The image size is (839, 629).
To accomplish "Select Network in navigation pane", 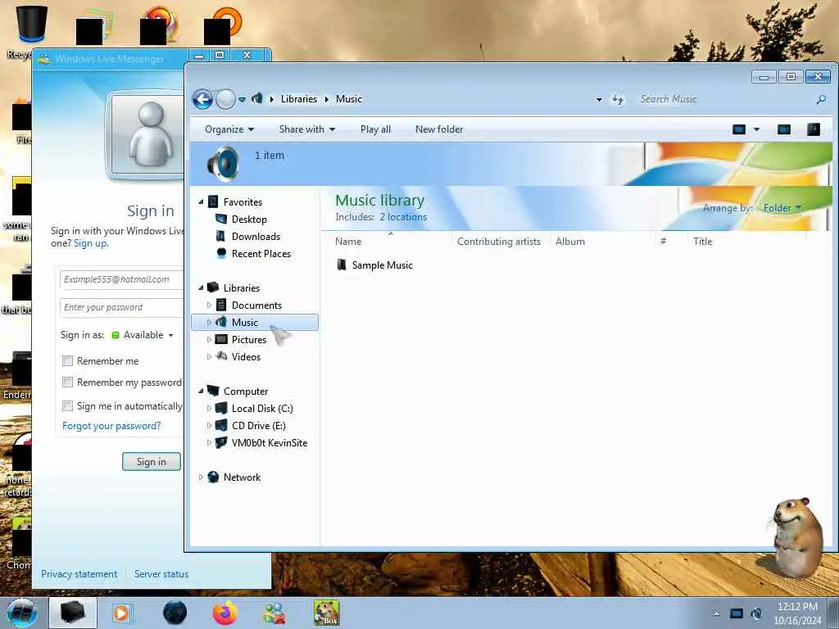I will coord(242,477).
